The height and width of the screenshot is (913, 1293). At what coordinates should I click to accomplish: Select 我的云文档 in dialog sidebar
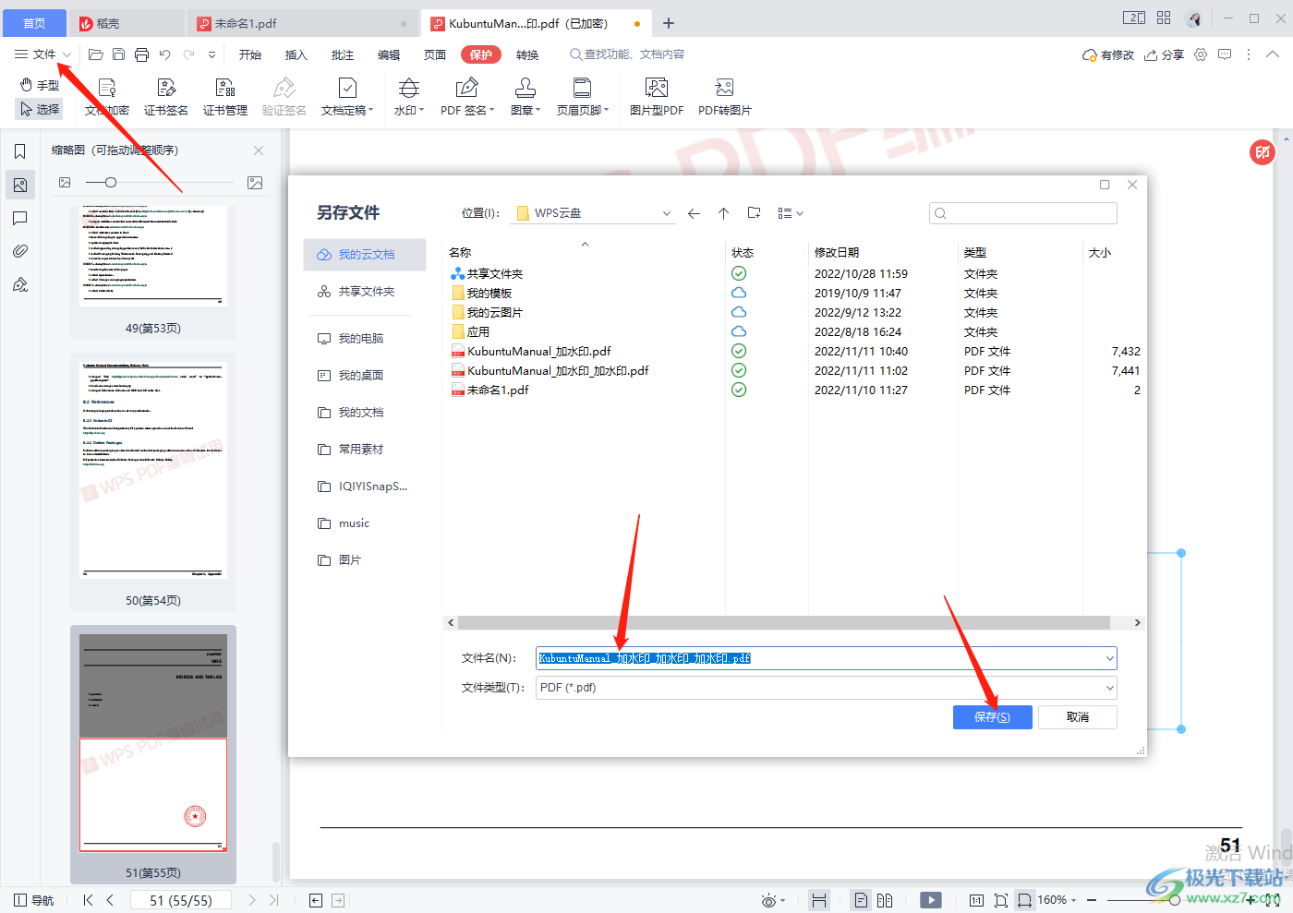365,255
